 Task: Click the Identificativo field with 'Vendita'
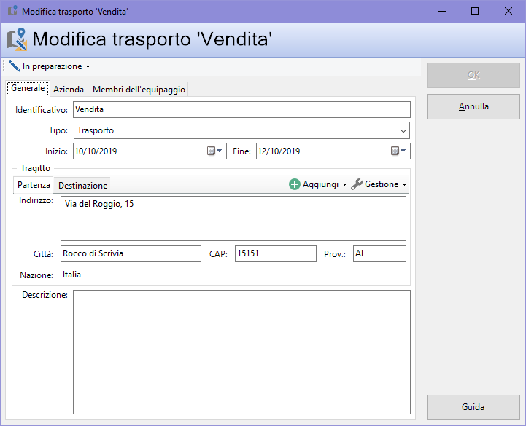pyautogui.click(x=241, y=109)
